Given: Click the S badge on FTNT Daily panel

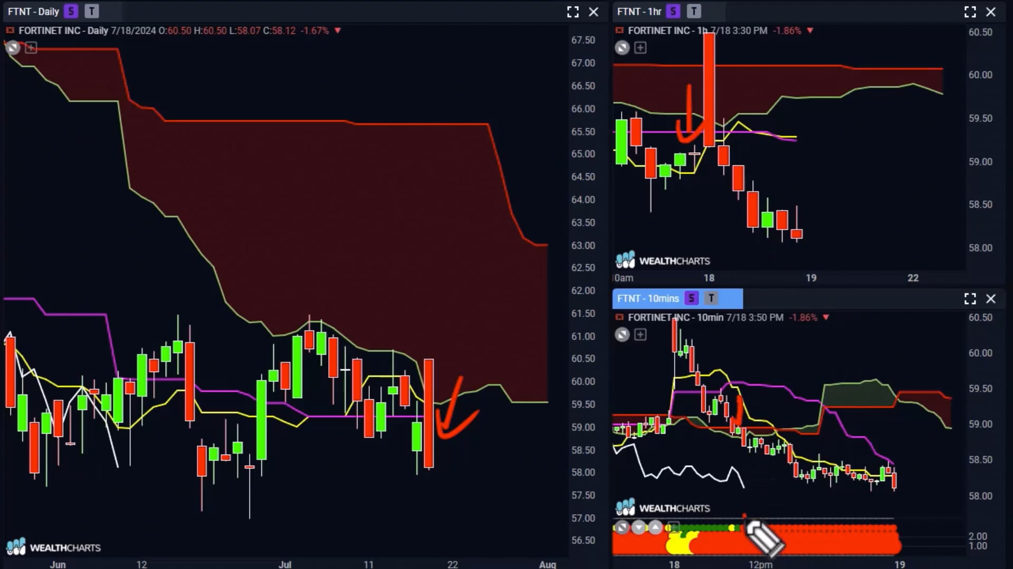Looking at the screenshot, I should click(71, 11).
